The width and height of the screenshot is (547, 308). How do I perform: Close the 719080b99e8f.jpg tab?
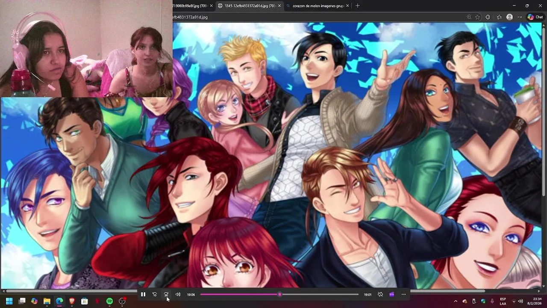tap(211, 6)
